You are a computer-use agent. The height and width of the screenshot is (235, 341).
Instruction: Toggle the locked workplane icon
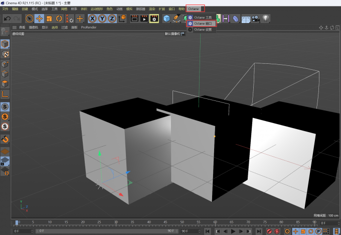pyautogui.click(x=5, y=161)
